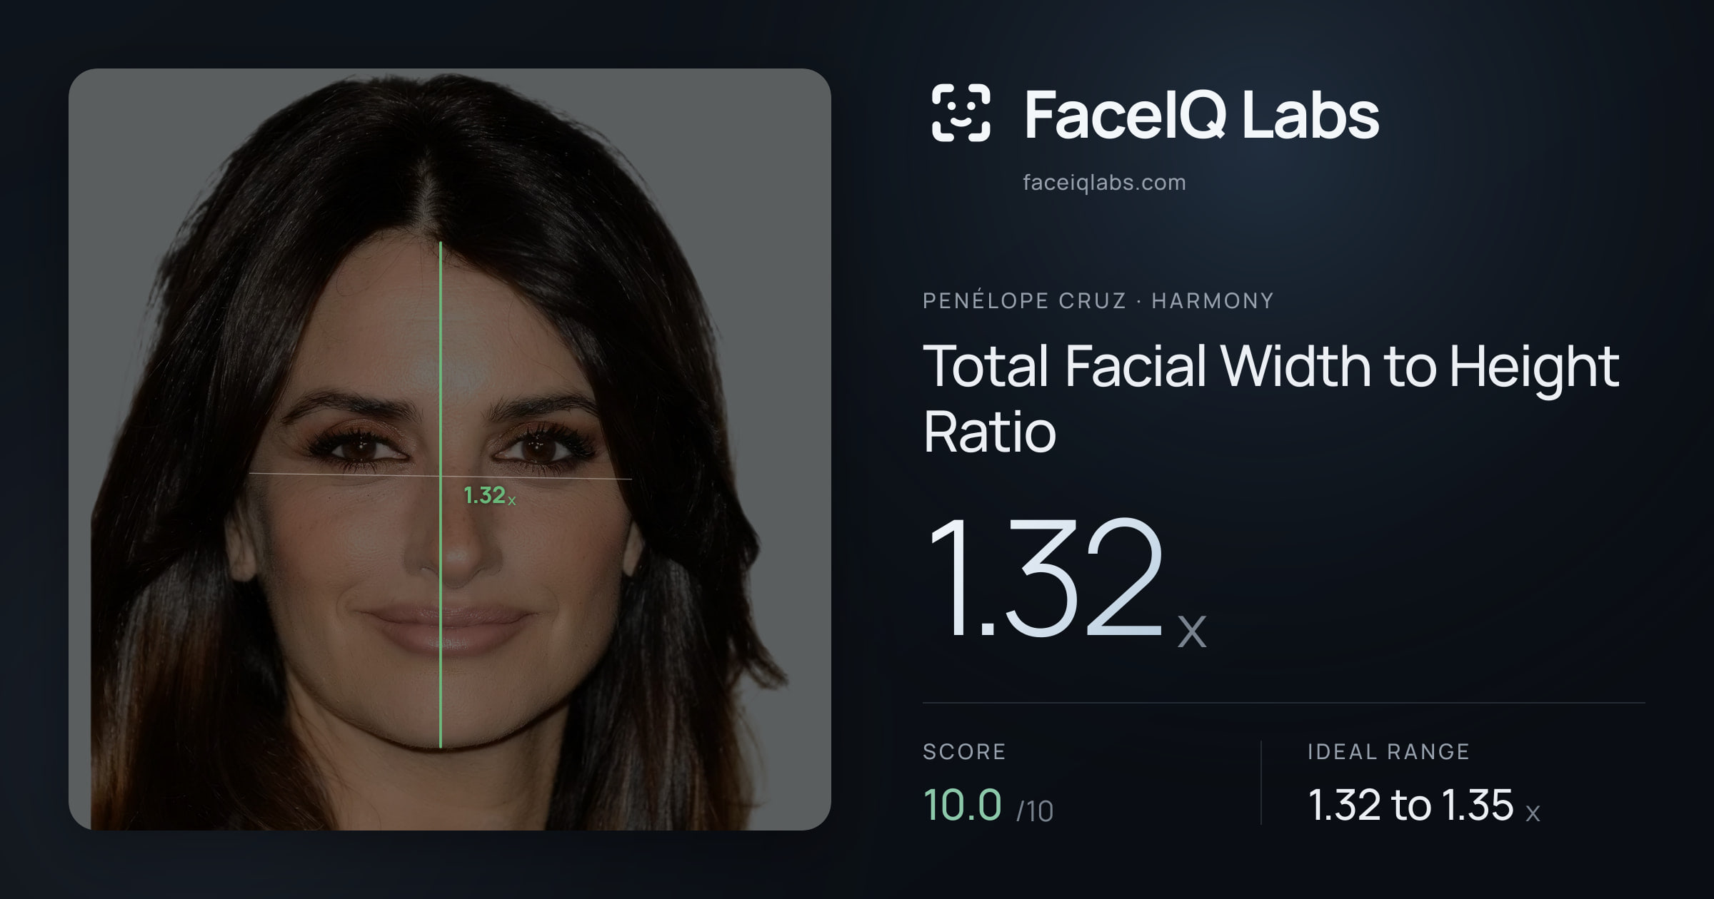Viewport: 1714px width, 899px height.
Task: Select the 1.32 to 1.35 range value
Action: [x=1423, y=806]
